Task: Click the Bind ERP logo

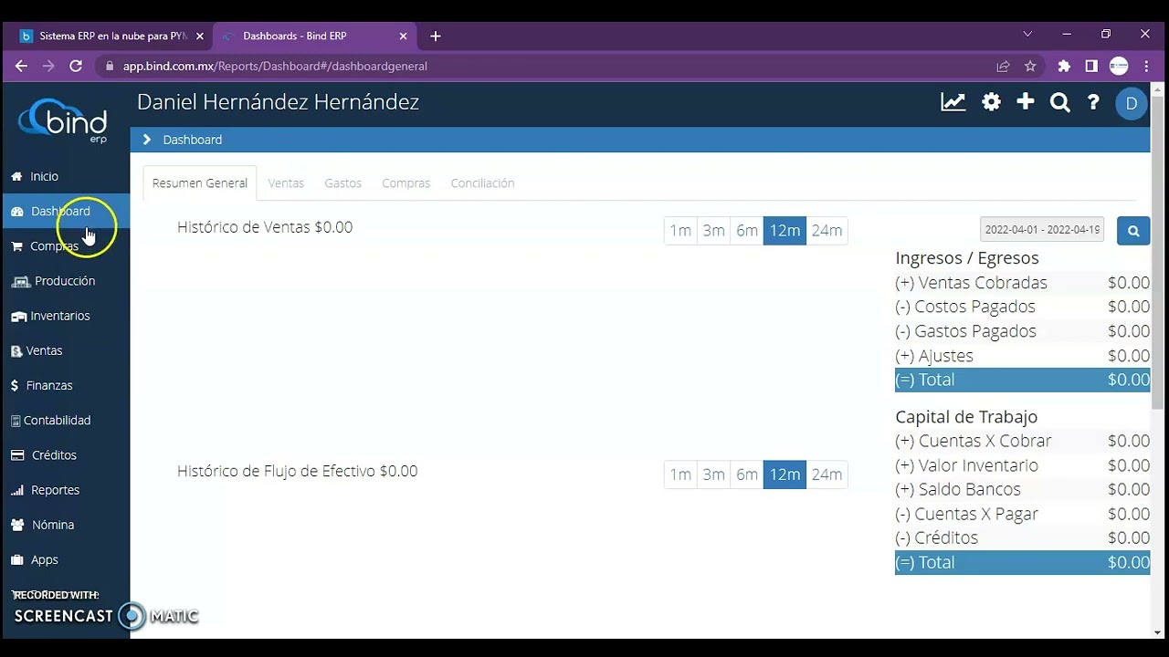Action: coord(64,120)
